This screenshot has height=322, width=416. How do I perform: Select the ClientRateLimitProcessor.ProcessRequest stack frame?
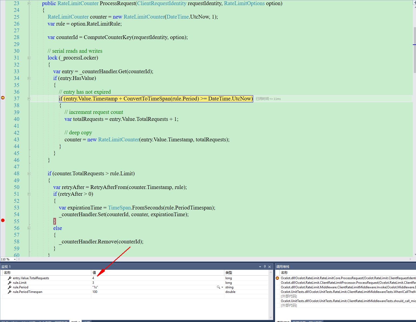(x=337, y=282)
